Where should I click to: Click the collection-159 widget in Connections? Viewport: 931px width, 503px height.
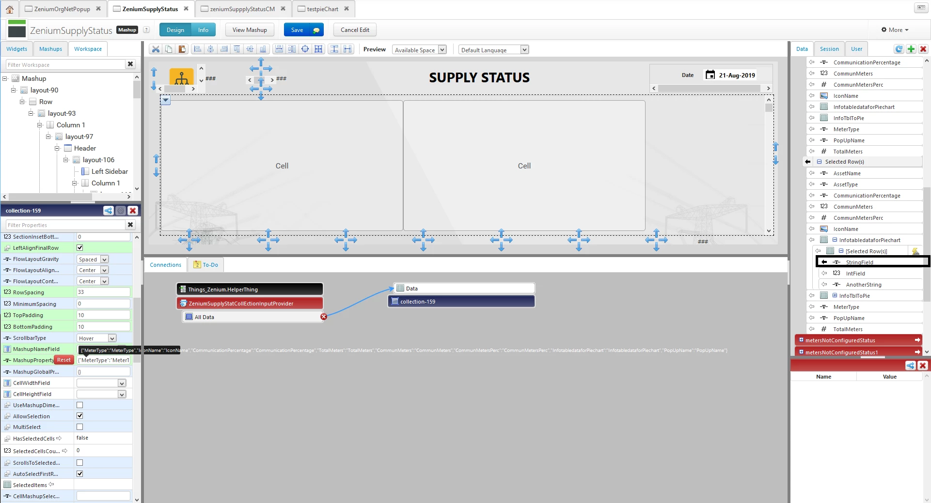click(461, 301)
